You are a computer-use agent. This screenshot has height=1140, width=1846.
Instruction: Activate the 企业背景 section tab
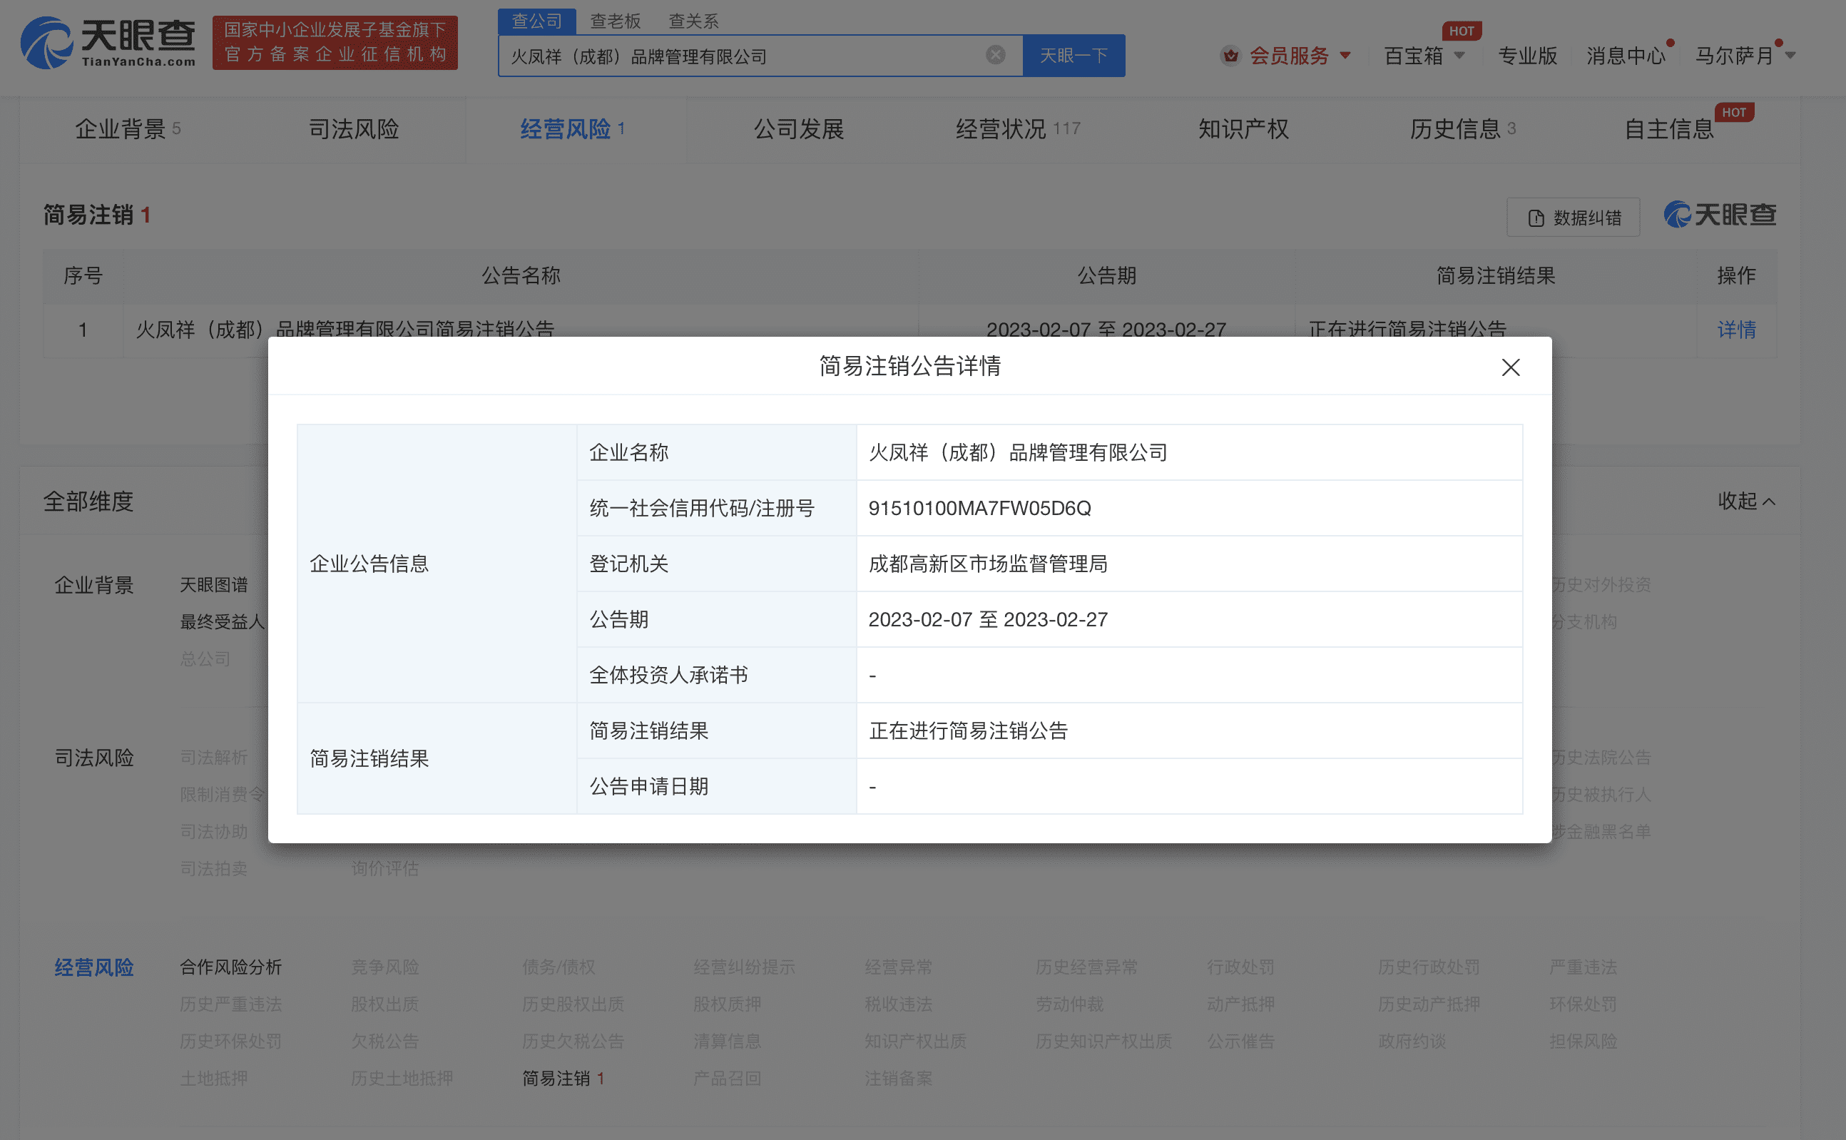[119, 129]
